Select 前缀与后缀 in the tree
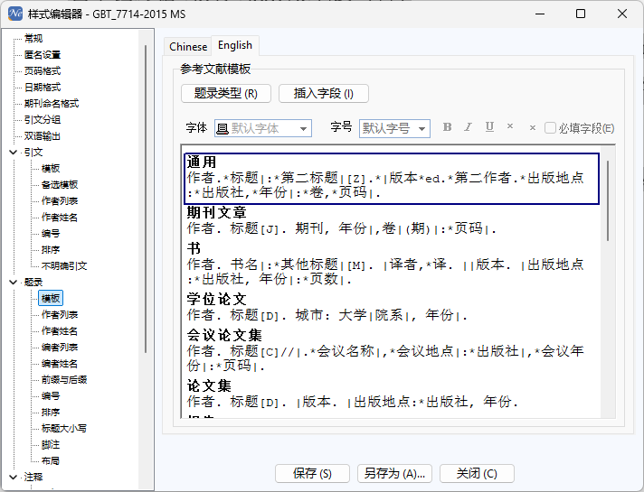The image size is (644, 492). coord(64,380)
